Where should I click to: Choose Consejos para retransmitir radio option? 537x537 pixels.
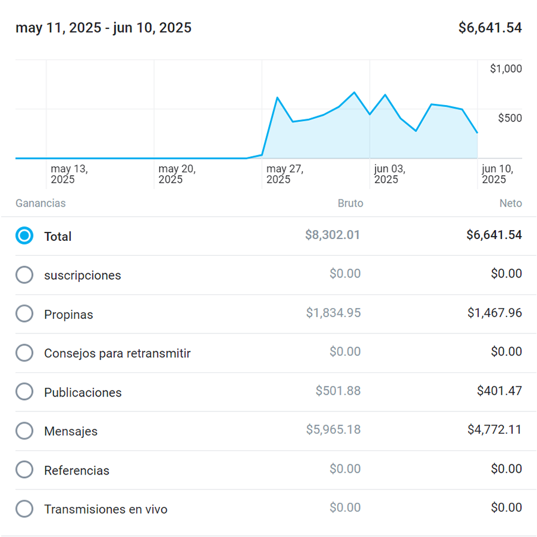(24, 353)
